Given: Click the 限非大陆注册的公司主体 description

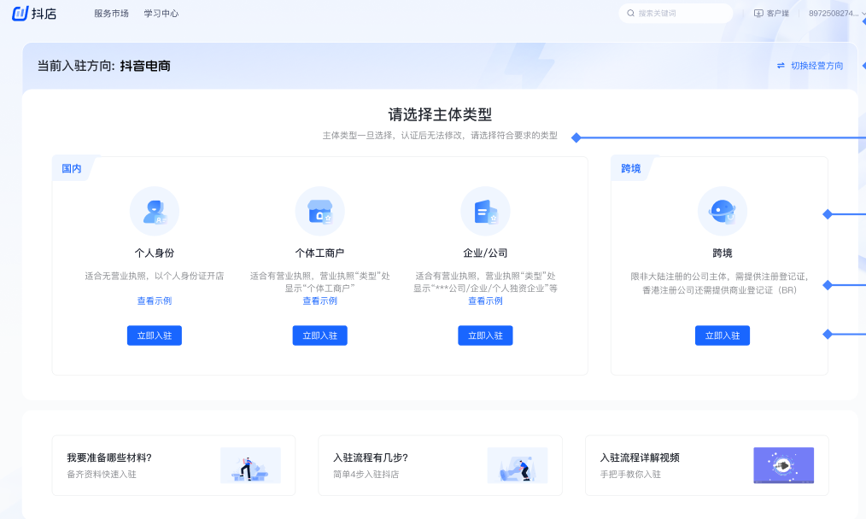Looking at the screenshot, I should pos(720,283).
